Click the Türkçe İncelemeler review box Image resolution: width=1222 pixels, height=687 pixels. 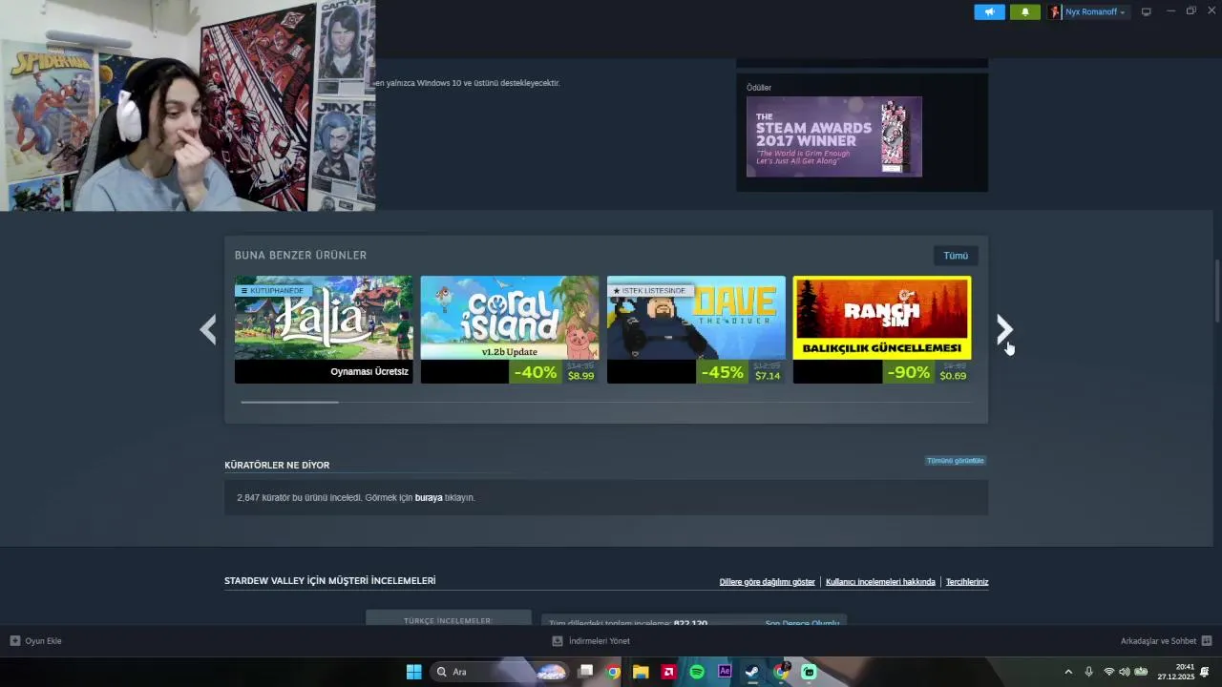tap(449, 618)
